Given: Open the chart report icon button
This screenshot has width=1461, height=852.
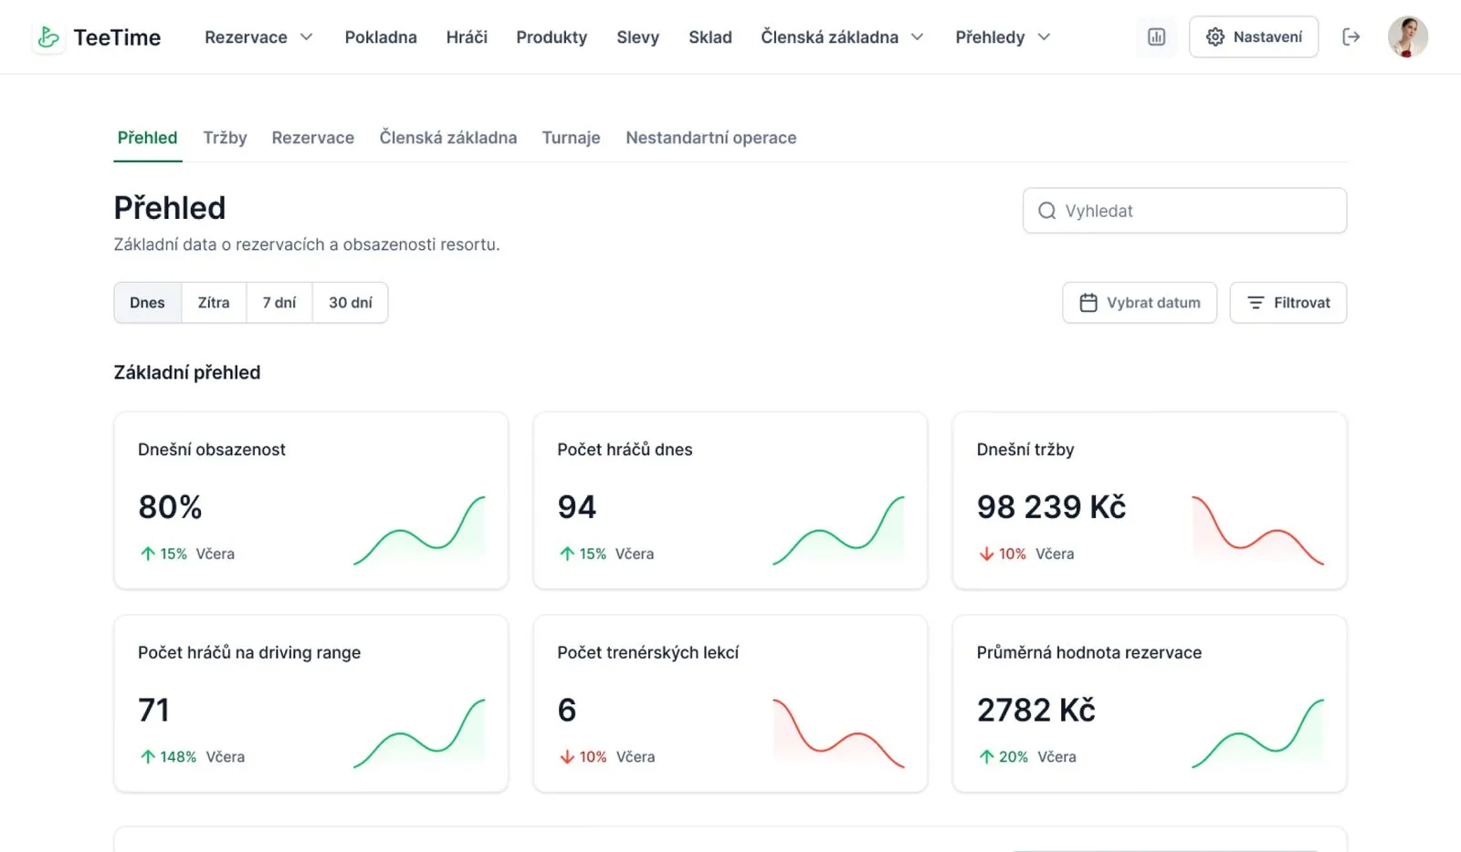Looking at the screenshot, I should 1156,37.
